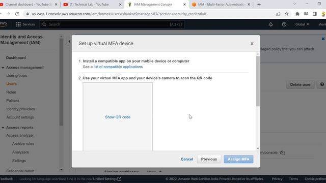Open the browser extensions puzzle icon

(297, 14)
